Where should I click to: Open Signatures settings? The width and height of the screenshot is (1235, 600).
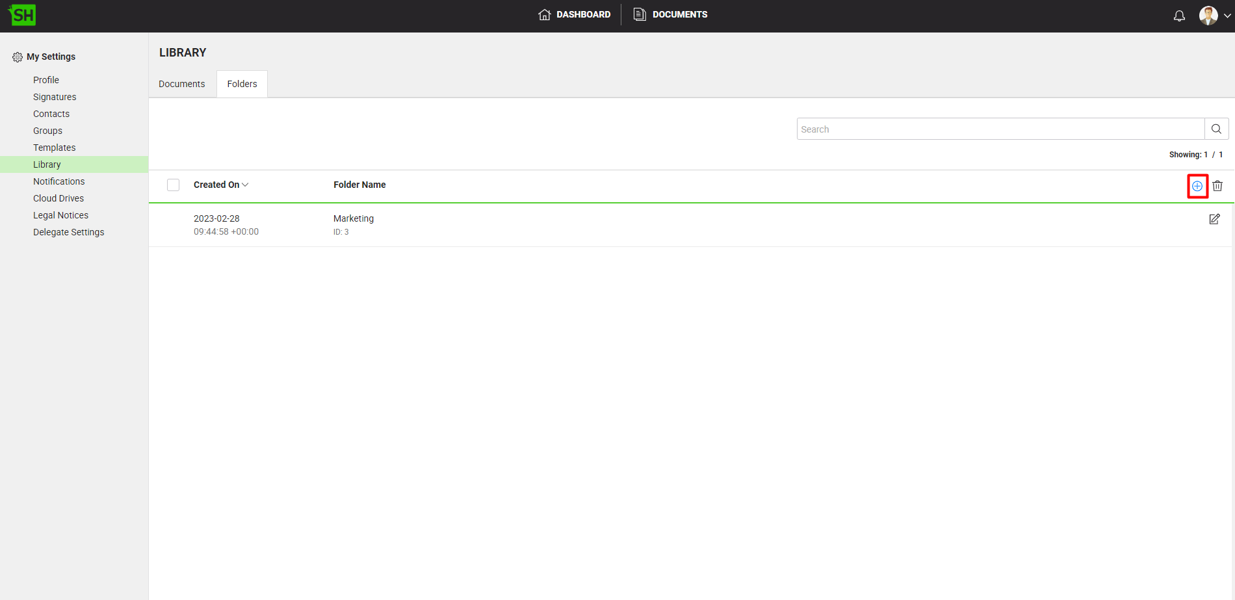[x=55, y=97]
